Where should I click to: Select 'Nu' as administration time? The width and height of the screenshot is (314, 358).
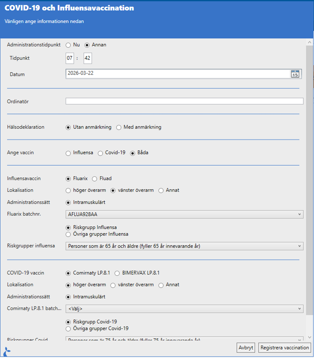coord(68,45)
